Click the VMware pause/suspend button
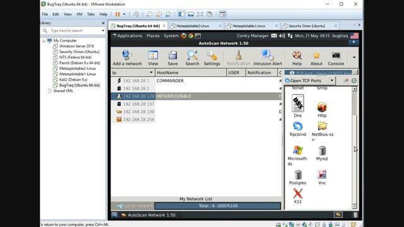404x227 pixels. 117,14
